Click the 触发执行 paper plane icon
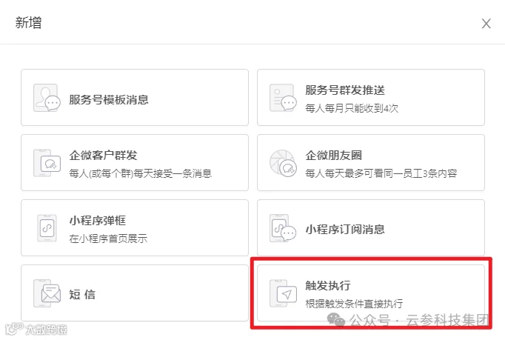 283,293
